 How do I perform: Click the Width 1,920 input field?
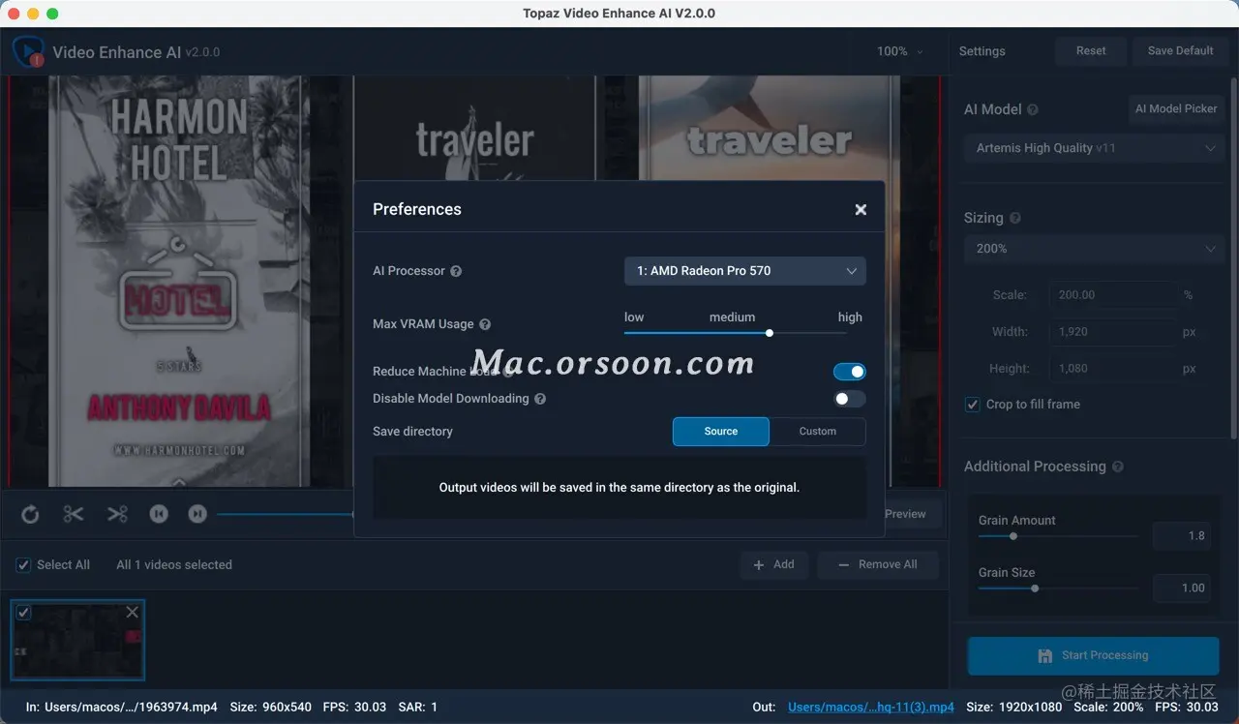click(x=1112, y=332)
